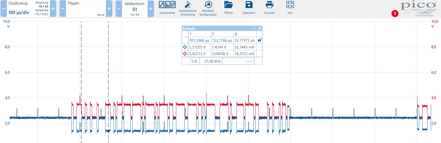This screenshot has height=143, width=441.
Task: Open the Instrumente panel
Action: (x=167, y=8)
